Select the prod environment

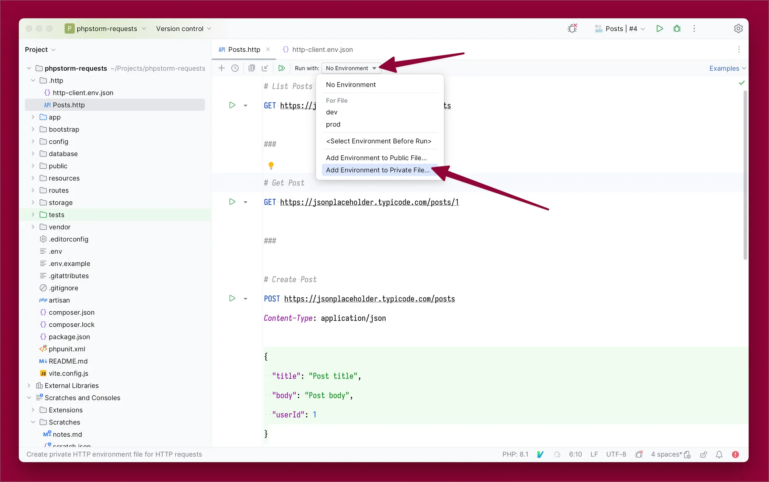tap(380, 124)
